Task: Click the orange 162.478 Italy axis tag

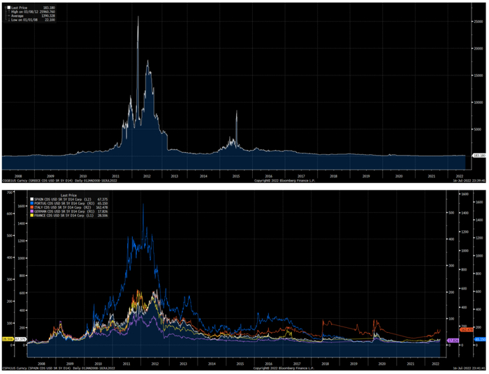Action: click(466, 329)
